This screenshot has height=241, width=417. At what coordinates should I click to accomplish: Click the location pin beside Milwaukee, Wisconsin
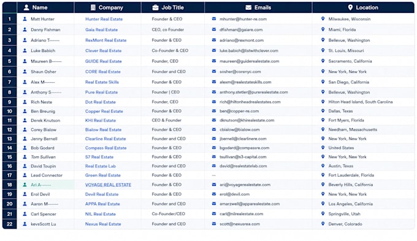click(x=323, y=19)
